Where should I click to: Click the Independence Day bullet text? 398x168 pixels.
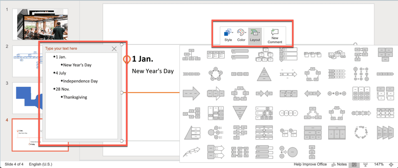click(80, 81)
